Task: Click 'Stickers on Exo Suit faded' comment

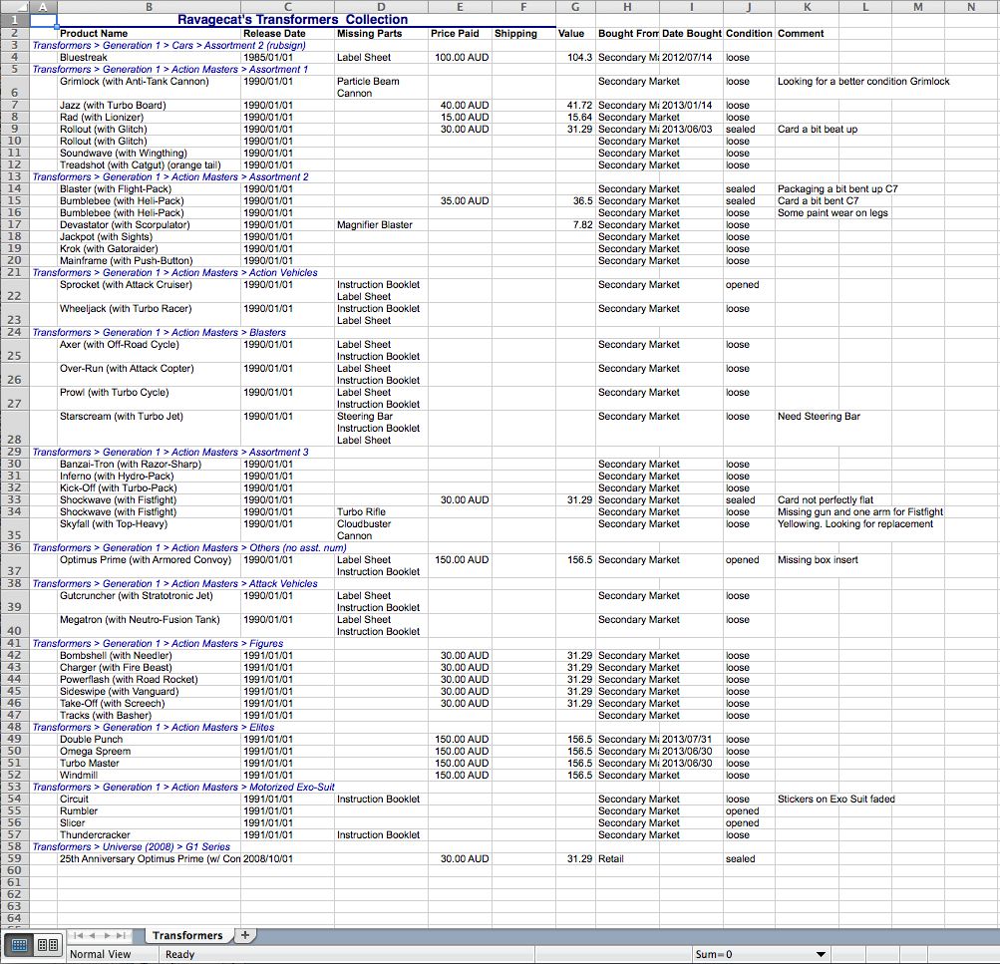Action: 836,799
